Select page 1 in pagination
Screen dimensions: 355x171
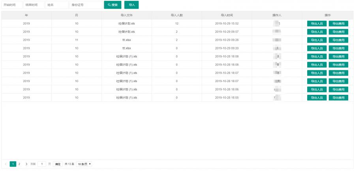click(x=13, y=164)
